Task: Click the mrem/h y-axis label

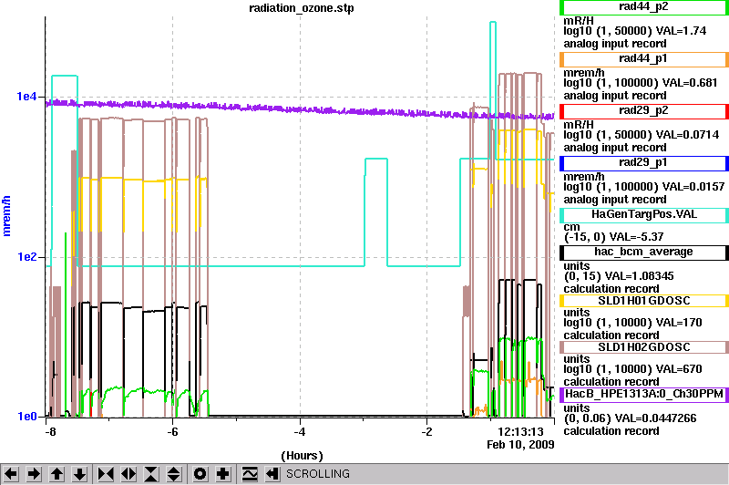Action: [x=7, y=216]
